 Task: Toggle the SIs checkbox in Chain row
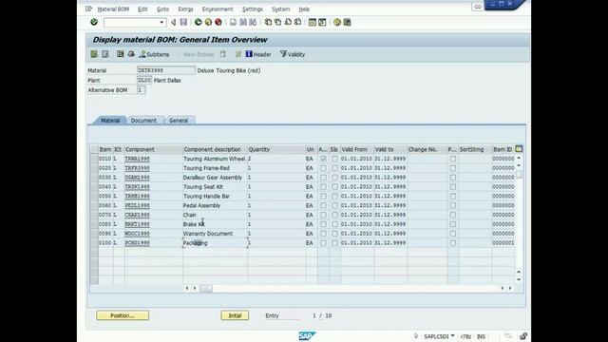pyautogui.click(x=334, y=215)
